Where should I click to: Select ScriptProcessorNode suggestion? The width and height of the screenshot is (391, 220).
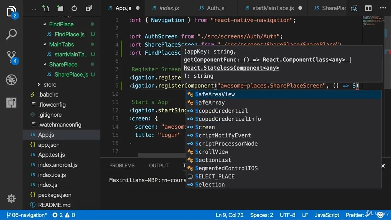point(283,144)
